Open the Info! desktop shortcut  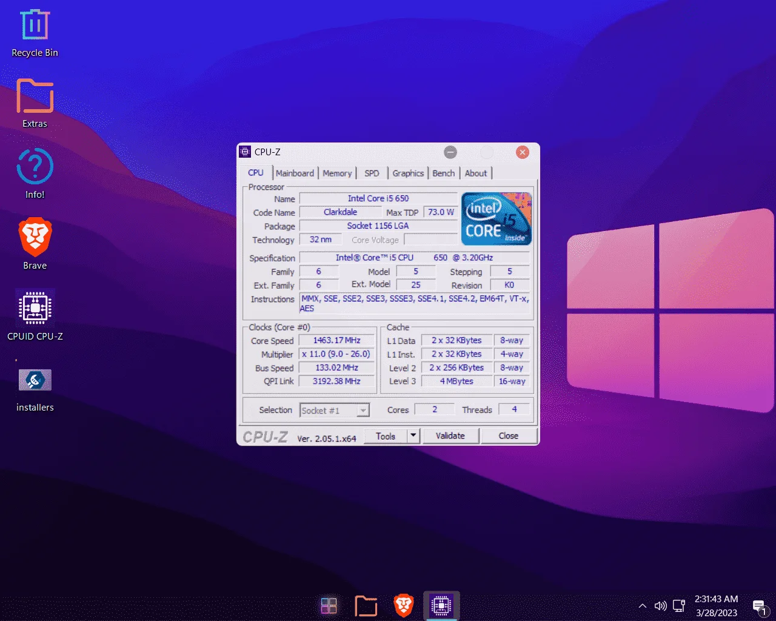click(x=35, y=173)
